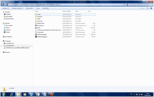This screenshot has height=97, width=154.
Task: Open Windows Explorer taskbar icon
Action: tap(18, 94)
